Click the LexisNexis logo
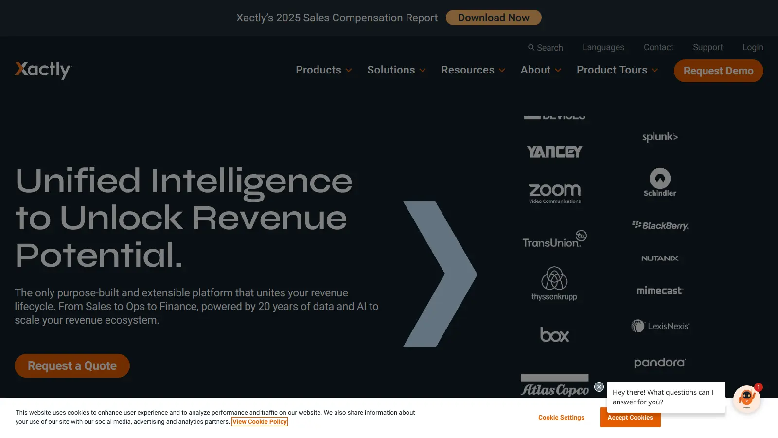This screenshot has width=778, height=438. click(660, 326)
